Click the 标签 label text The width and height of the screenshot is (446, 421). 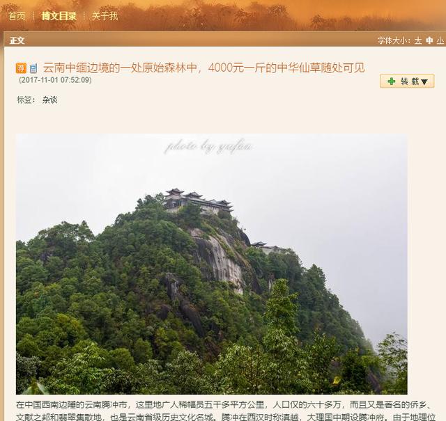click(24, 100)
